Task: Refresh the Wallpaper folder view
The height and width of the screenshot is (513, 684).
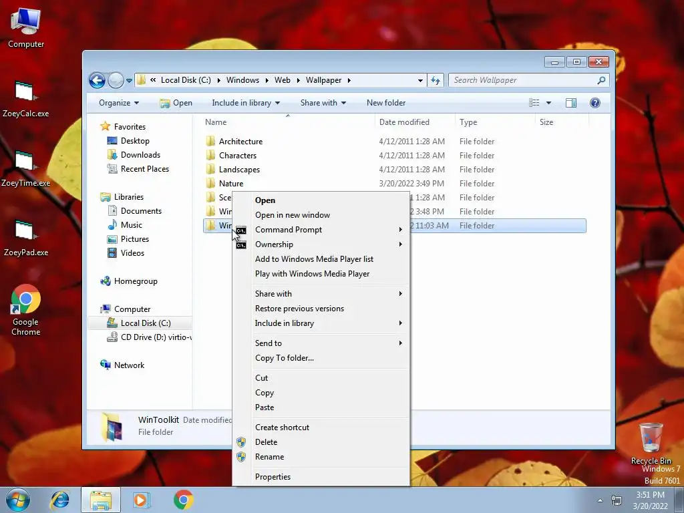Action: coord(436,80)
